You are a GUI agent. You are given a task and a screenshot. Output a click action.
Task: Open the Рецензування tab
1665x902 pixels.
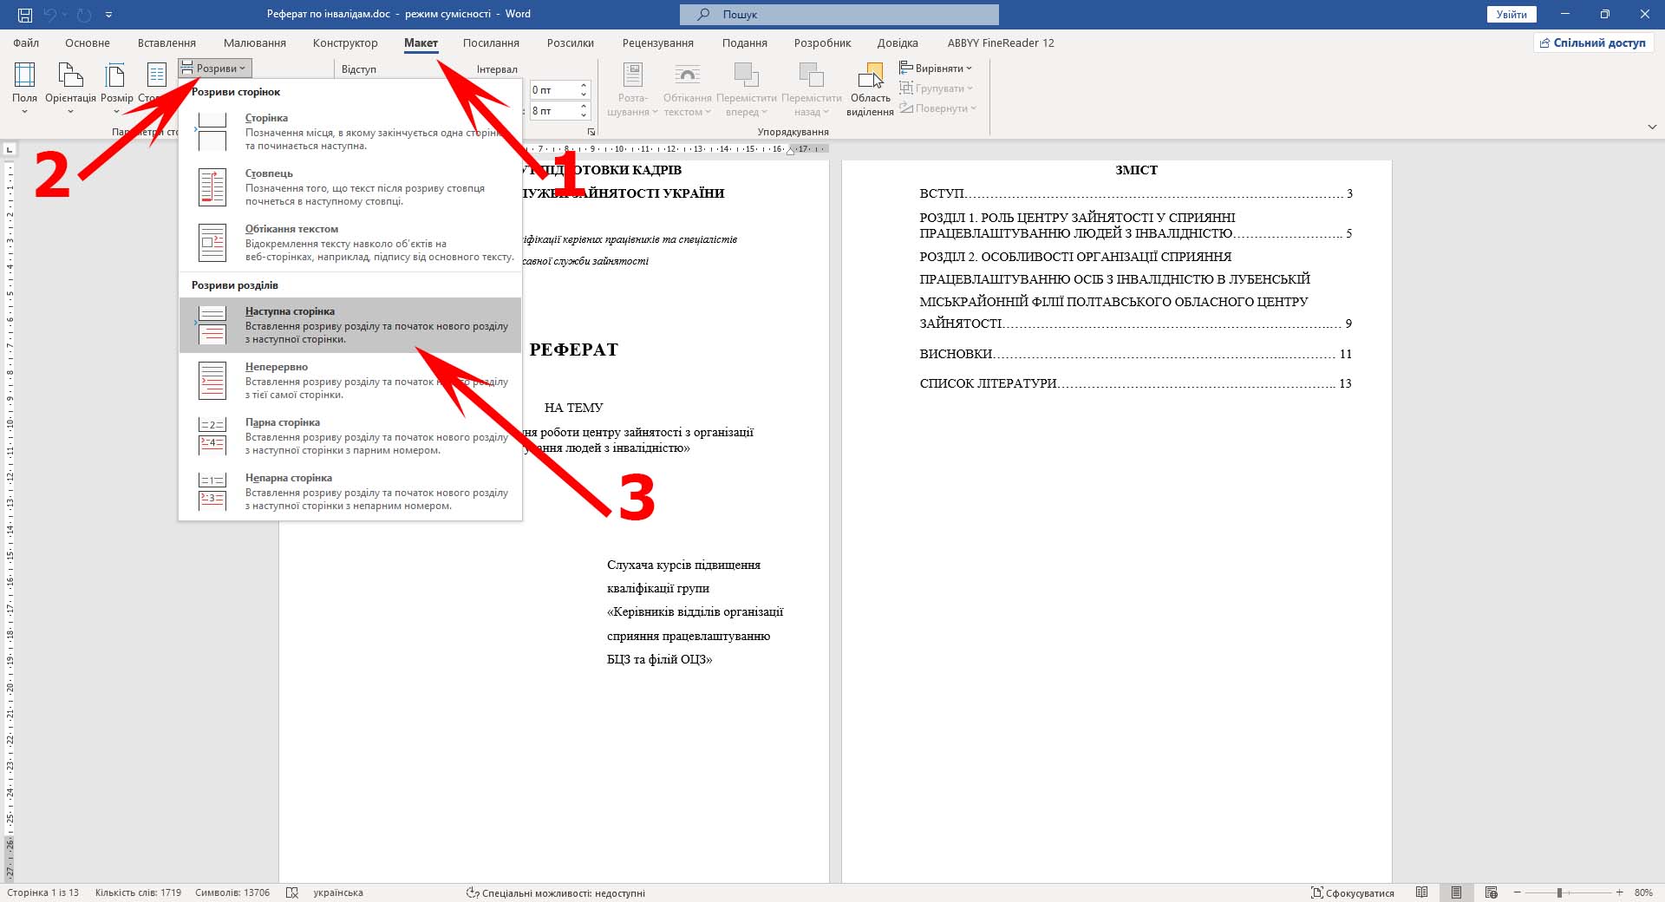658,42
